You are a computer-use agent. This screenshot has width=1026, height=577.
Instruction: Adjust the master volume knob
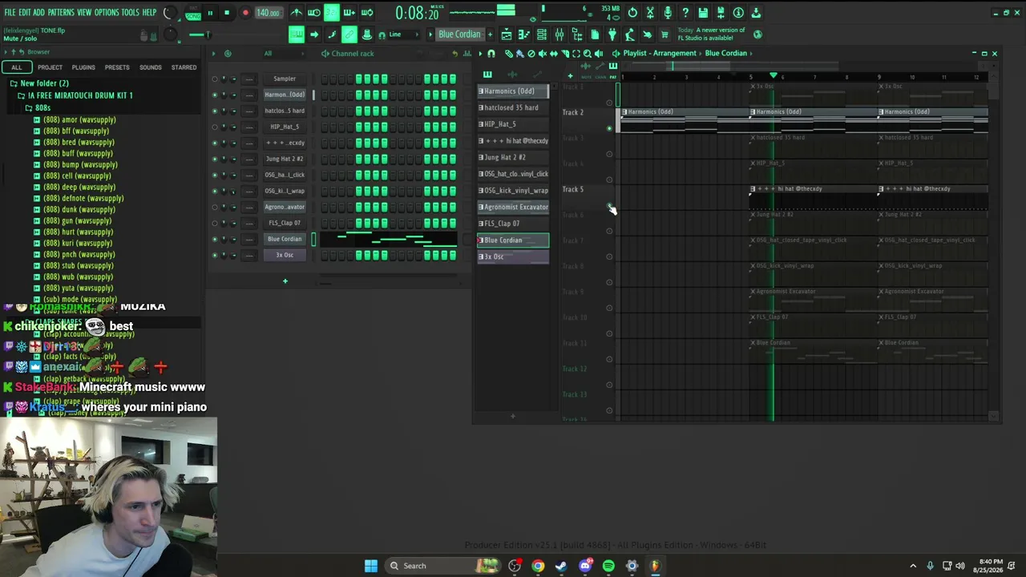(169, 13)
